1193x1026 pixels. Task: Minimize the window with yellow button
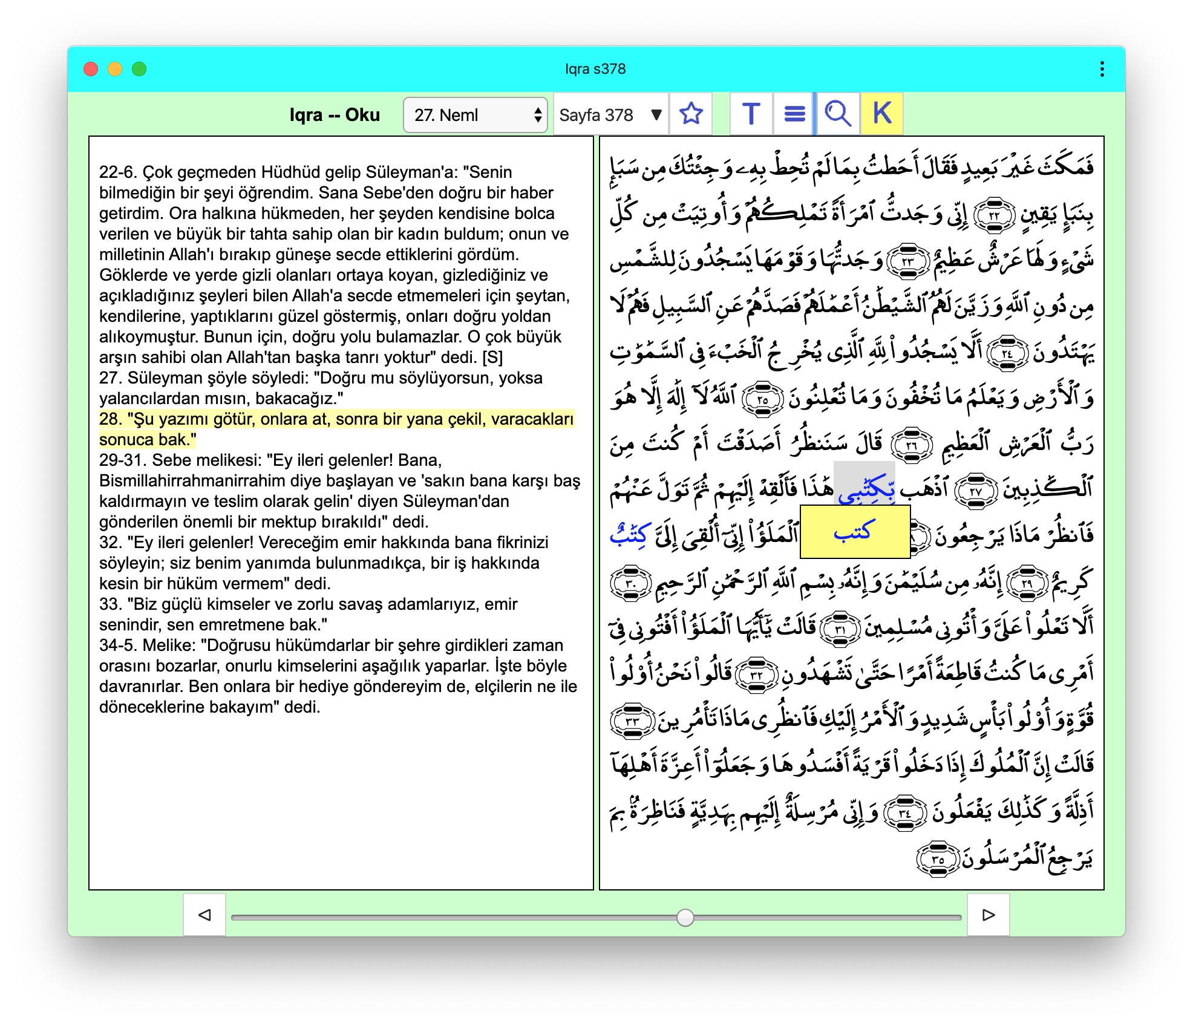click(115, 69)
